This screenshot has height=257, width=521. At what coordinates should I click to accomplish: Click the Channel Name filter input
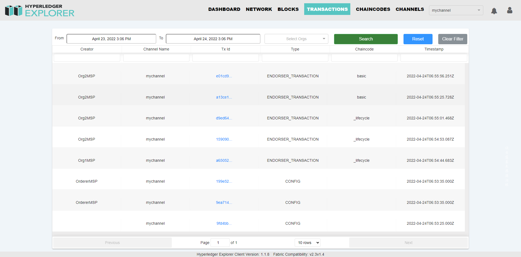pyautogui.click(x=156, y=58)
